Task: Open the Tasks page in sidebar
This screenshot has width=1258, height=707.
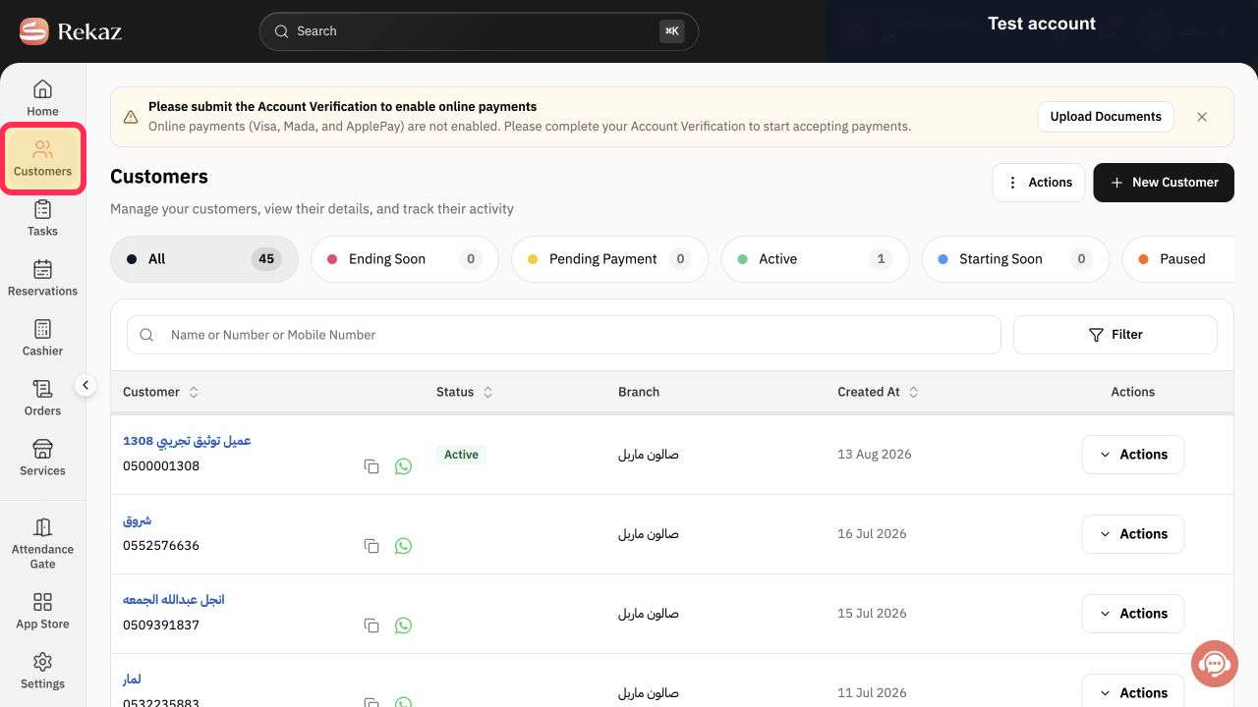Action: click(42, 218)
